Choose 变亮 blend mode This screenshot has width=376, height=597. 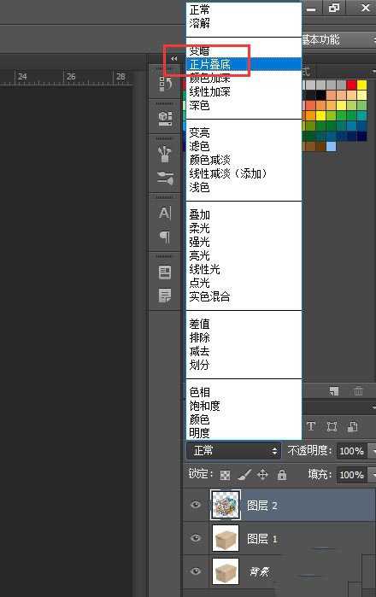point(244,132)
